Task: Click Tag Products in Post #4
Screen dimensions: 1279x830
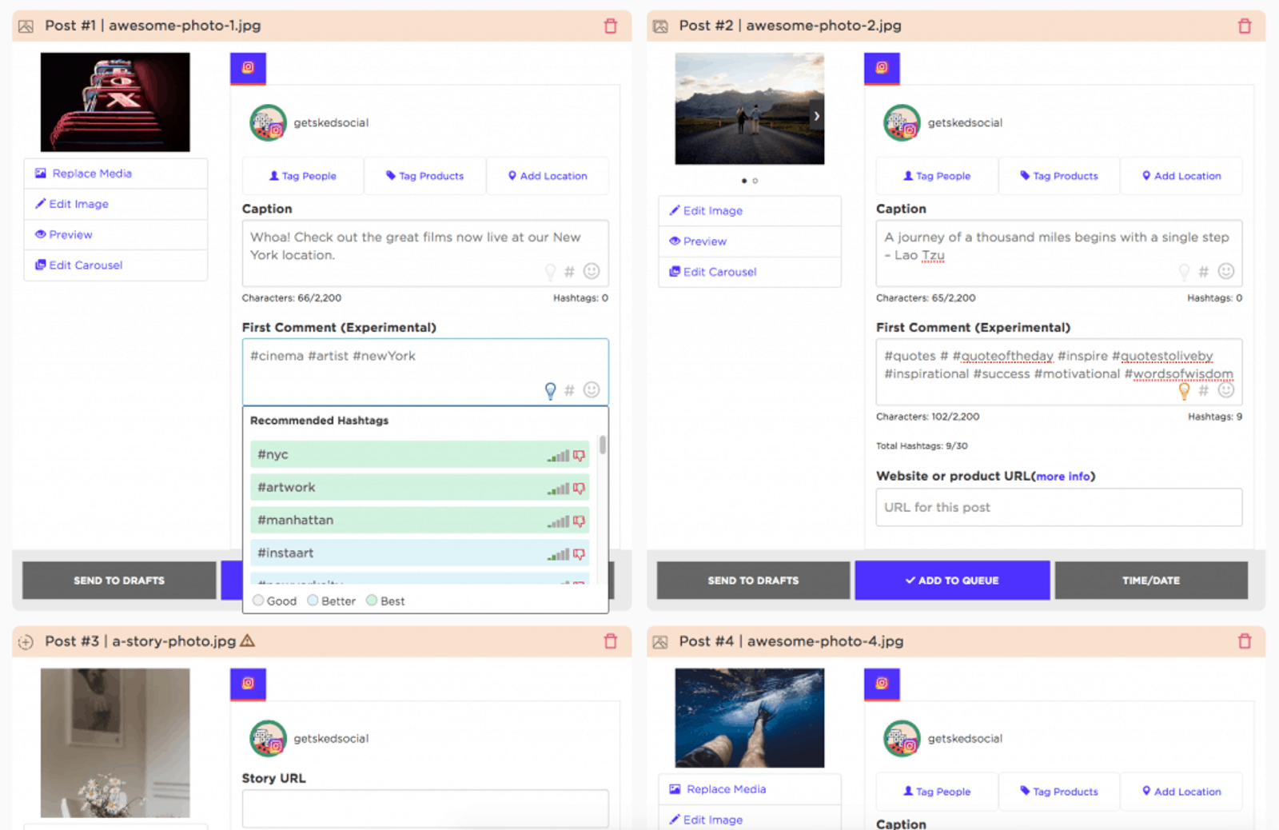Action: (1059, 792)
